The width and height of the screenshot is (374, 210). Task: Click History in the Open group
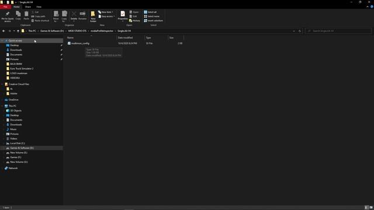[134, 21]
